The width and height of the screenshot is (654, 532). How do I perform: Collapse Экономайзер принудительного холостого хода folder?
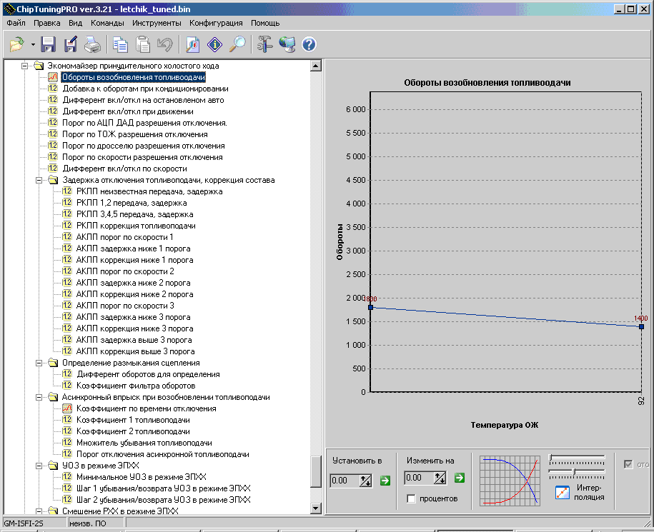point(24,66)
